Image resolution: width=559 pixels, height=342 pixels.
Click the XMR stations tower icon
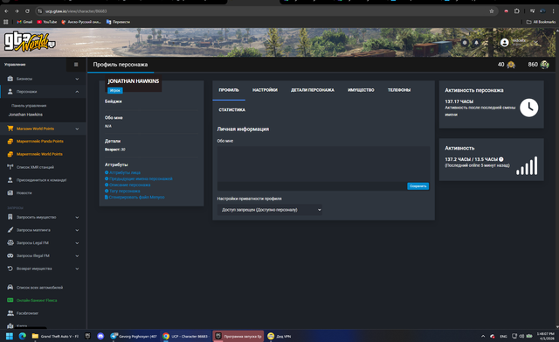click(10, 167)
